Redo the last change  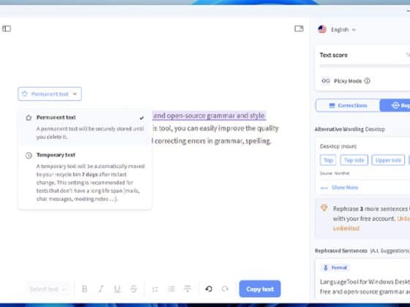(x=225, y=289)
